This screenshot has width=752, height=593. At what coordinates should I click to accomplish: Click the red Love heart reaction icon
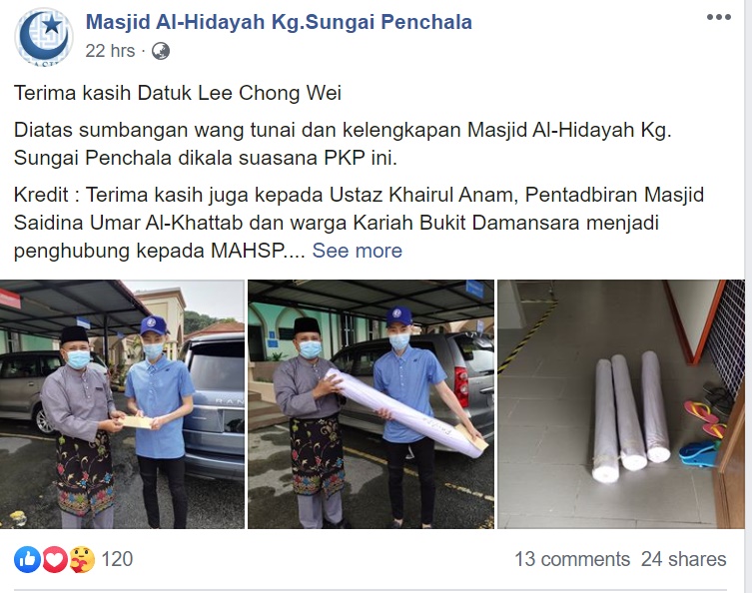pyautogui.click(x=55, y=559)
